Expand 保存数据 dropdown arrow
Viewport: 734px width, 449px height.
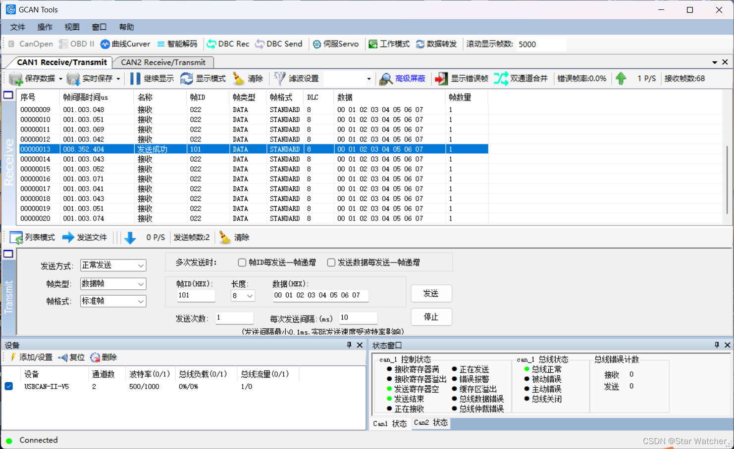(x=60, y=79)
